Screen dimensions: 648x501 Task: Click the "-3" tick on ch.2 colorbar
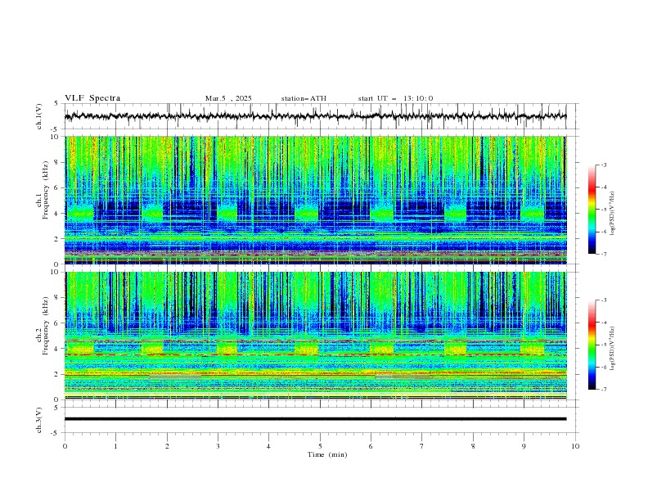pos(604,300)
